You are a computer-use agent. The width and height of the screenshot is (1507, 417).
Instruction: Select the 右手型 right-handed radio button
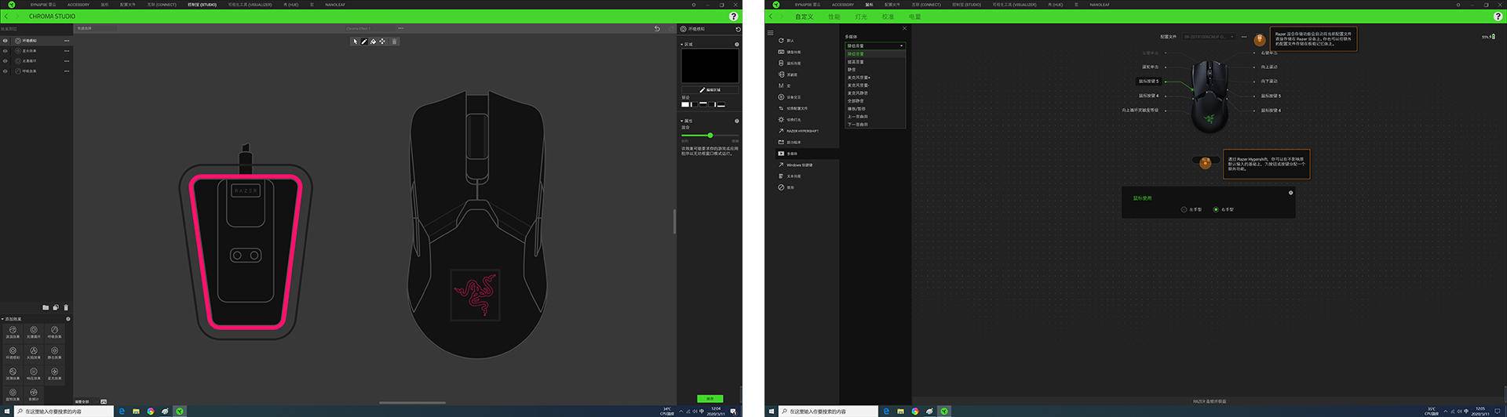coord(1216,210)
